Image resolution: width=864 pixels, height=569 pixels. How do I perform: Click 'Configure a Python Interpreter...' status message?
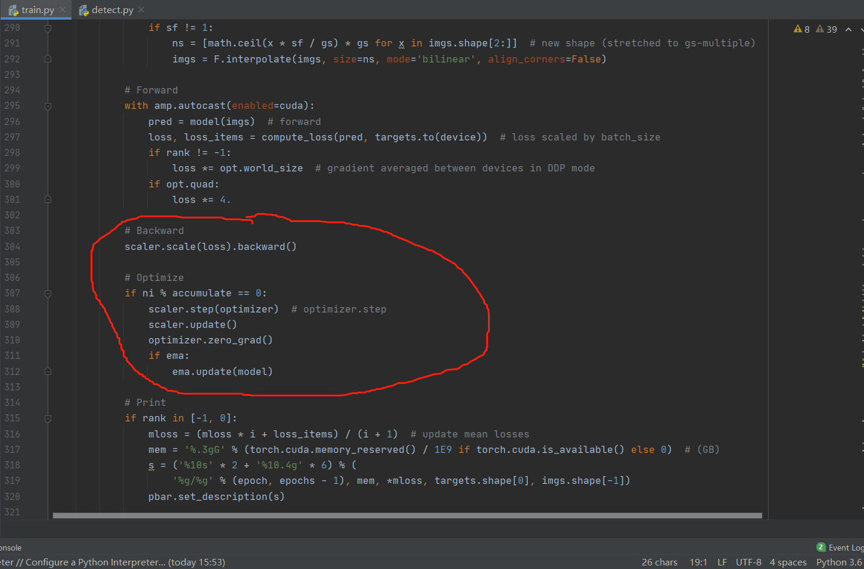tap(95, 562)
